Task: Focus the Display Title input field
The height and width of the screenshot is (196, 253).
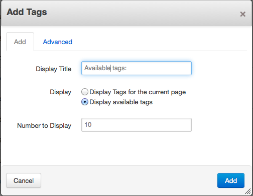Action: coord(137,68)
